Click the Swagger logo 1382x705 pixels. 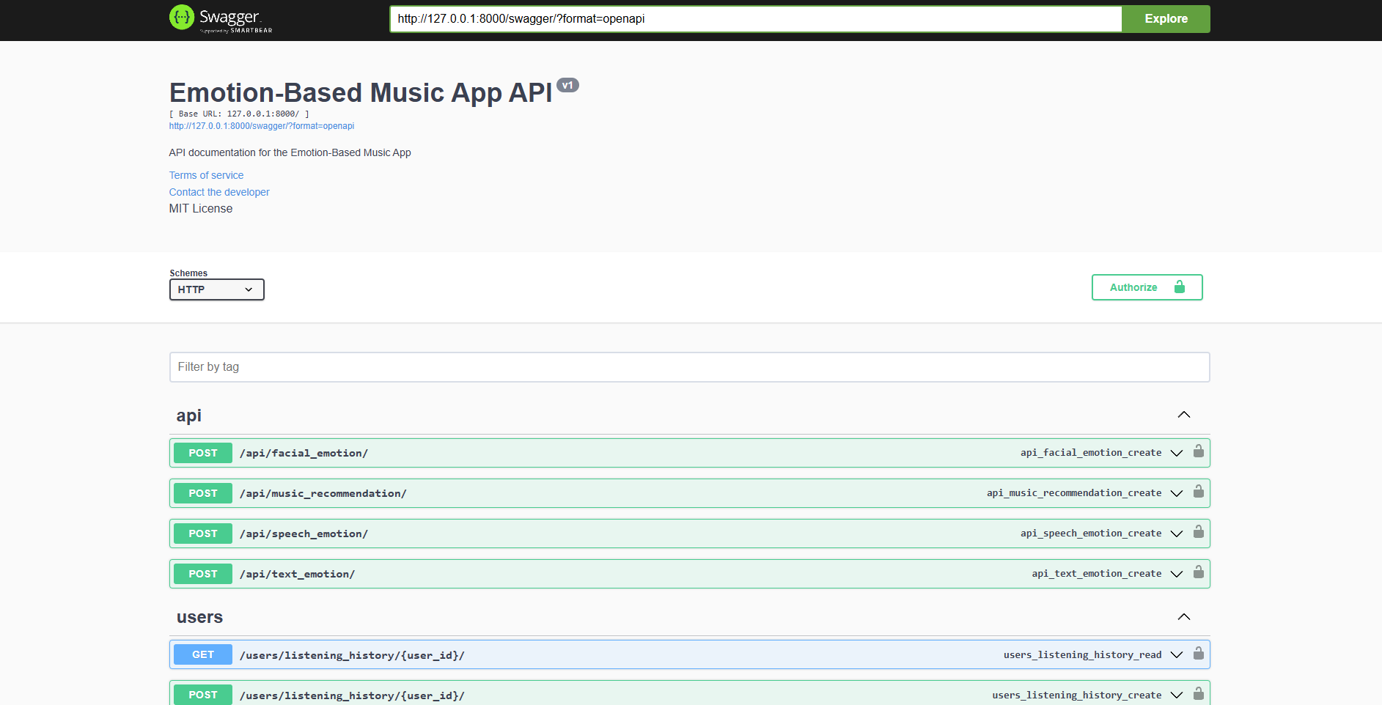coord(221,18)
